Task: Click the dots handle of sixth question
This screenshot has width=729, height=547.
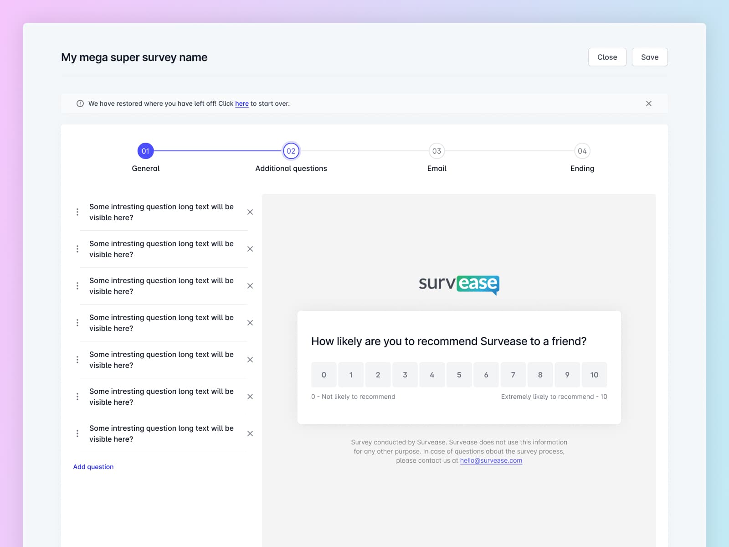Action: (x=77, y=397)
